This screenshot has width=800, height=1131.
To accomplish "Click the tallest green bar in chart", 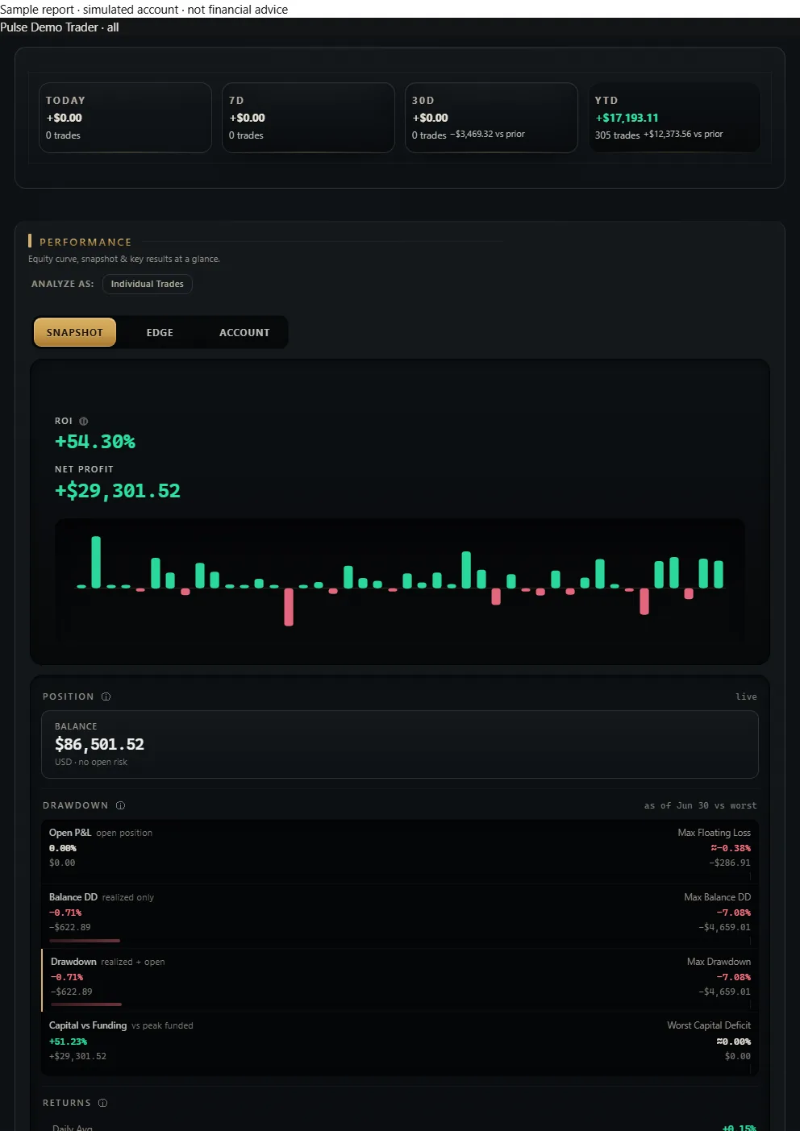I will coord(96,562).
